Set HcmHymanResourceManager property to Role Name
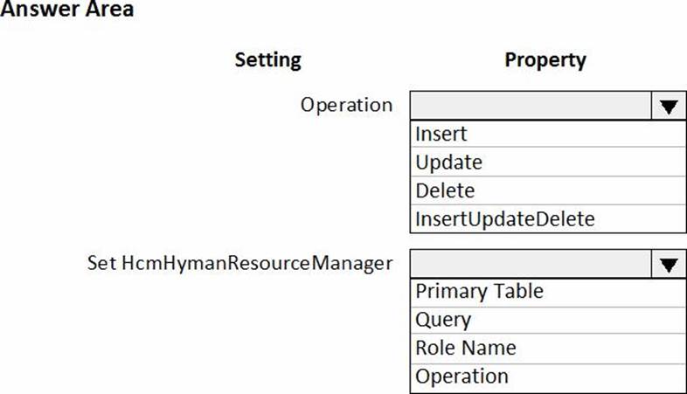 click(x=465, y=348)
